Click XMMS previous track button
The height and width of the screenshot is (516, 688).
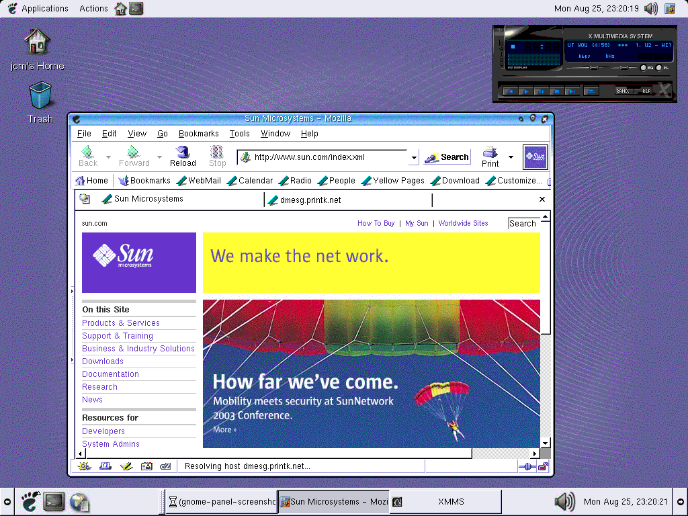pos(510,91)
